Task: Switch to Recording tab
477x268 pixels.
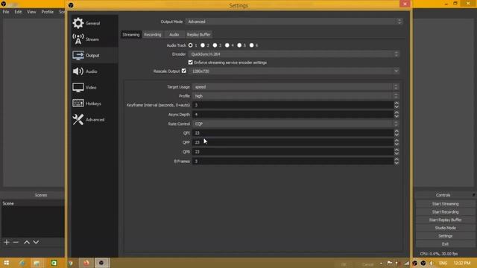Action: pos(153,35)
